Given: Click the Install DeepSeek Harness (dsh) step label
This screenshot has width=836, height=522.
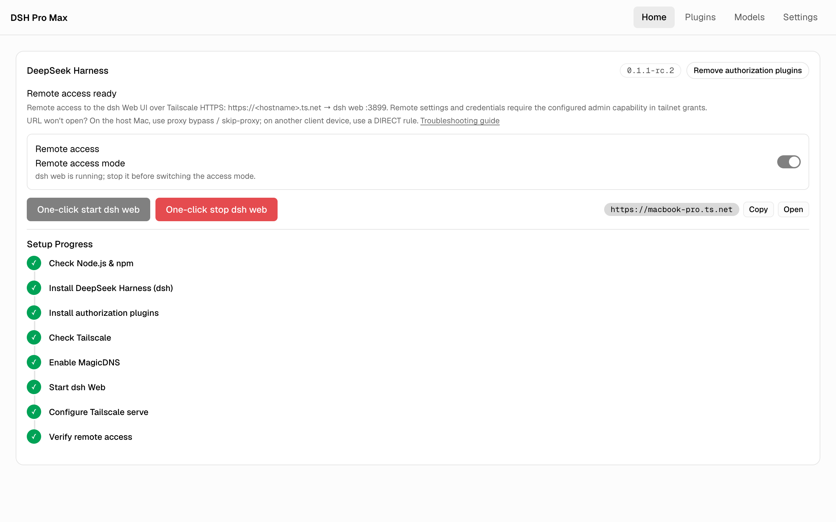Looking at the screenshot, I should (111, 288).
